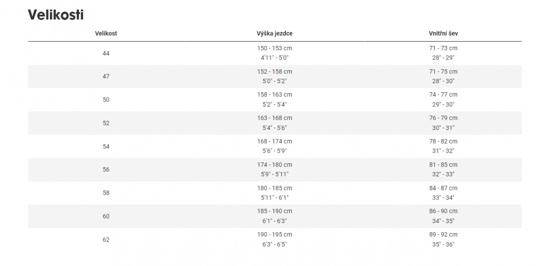Click size 50 in the table

[106, 100]
